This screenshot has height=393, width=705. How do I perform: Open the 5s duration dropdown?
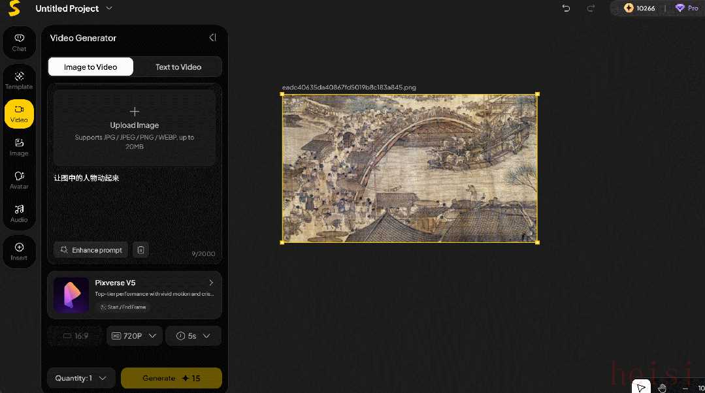tap(193, 336)
